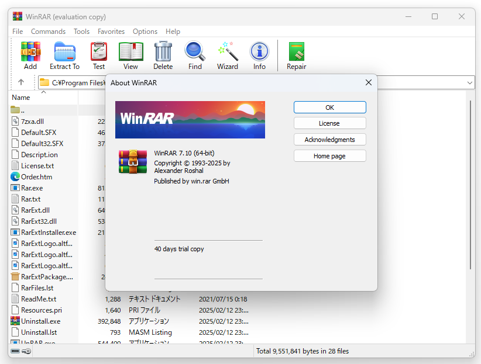Screen dimensions: 481x364
Task: Select ReadMe.txt in the file list
Action: (35, 299)
